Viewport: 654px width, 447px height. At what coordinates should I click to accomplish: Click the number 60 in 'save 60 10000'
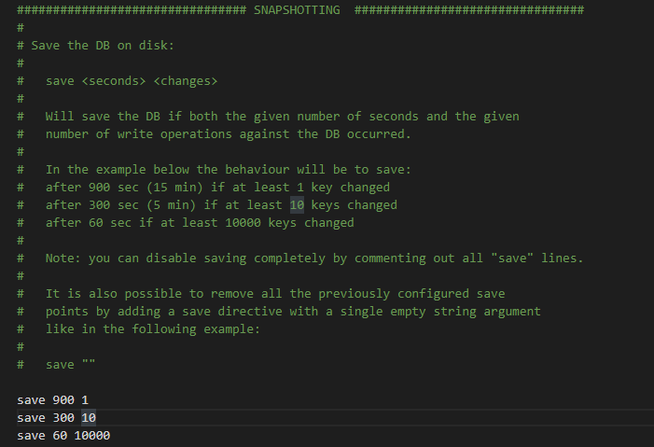coord(60,435)
